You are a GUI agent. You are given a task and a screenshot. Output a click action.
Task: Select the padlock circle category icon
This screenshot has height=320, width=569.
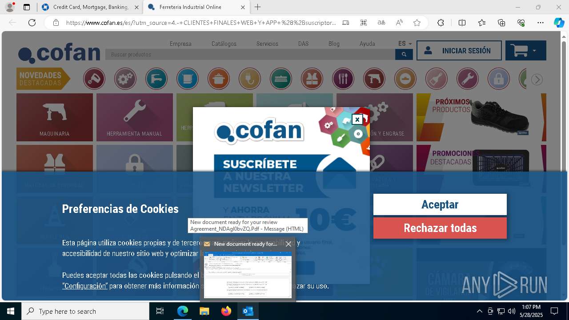499,79
